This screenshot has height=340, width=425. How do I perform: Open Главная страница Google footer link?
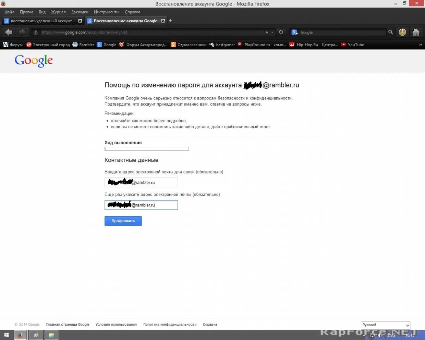point(68,325)
